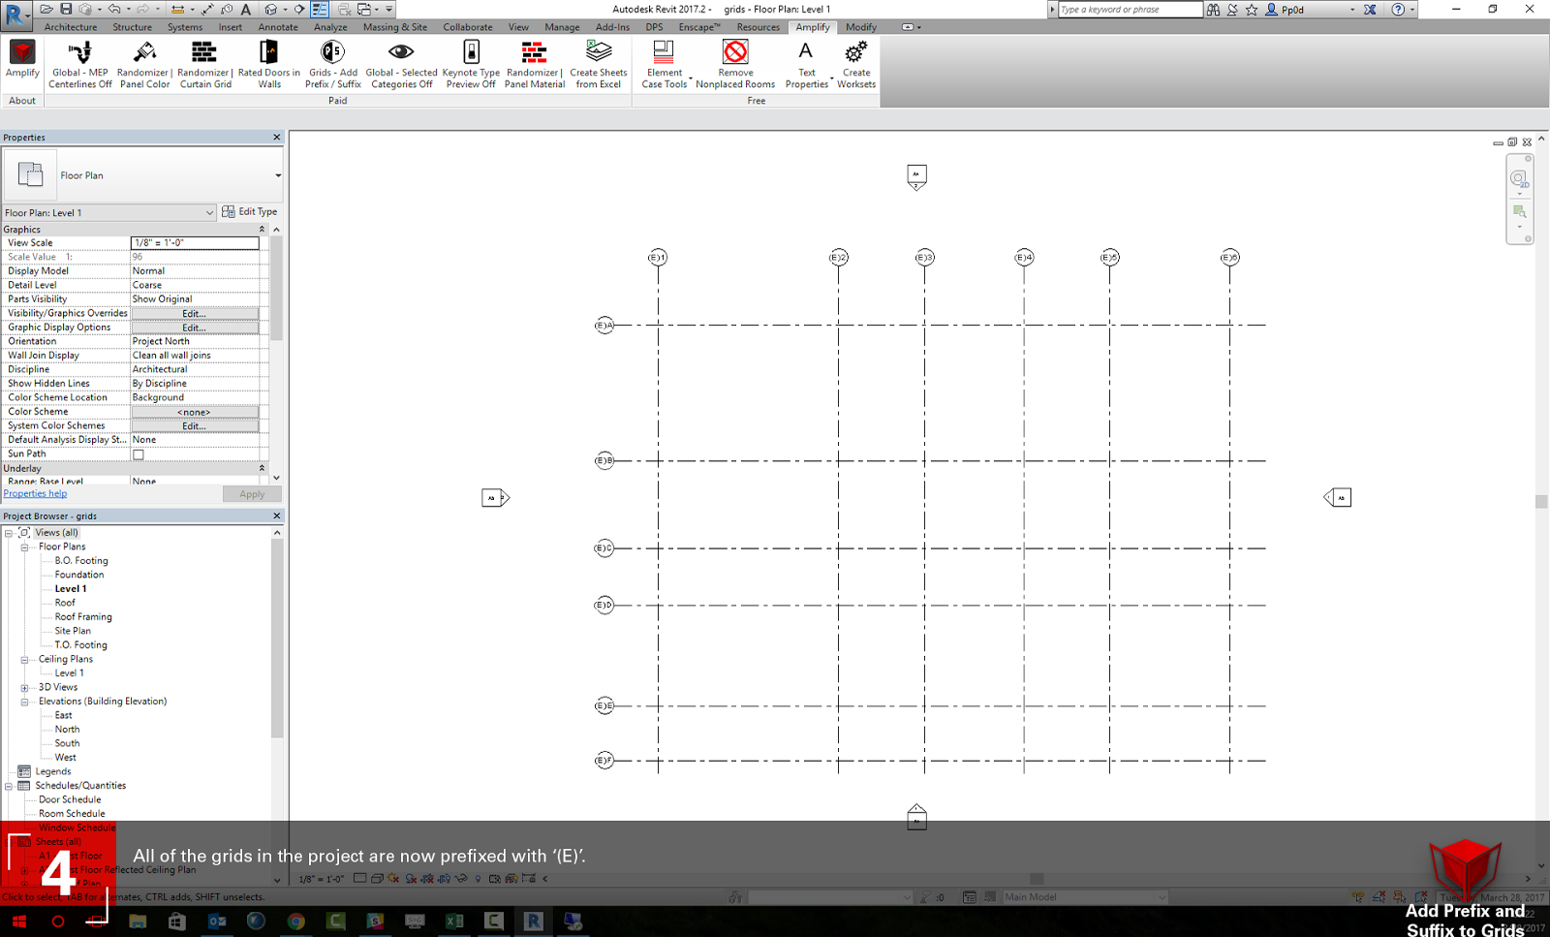
Task: Launch the Grids - Add Prefix / Suffix tool
Action: pos(332,63)
